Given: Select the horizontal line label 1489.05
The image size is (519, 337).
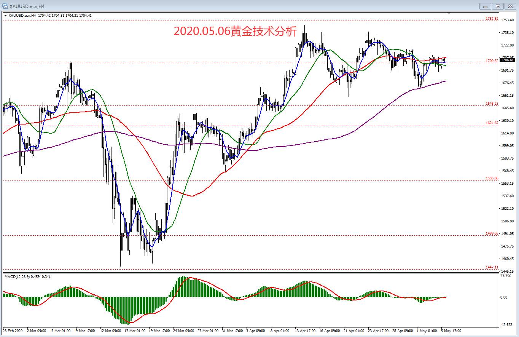Looking at the screenshot, I should tap(492, 233).
